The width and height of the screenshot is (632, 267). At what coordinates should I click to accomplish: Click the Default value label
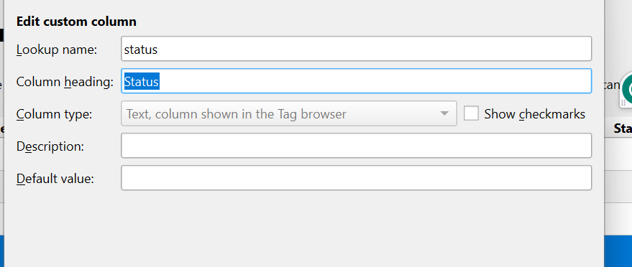tap(55, 179)
